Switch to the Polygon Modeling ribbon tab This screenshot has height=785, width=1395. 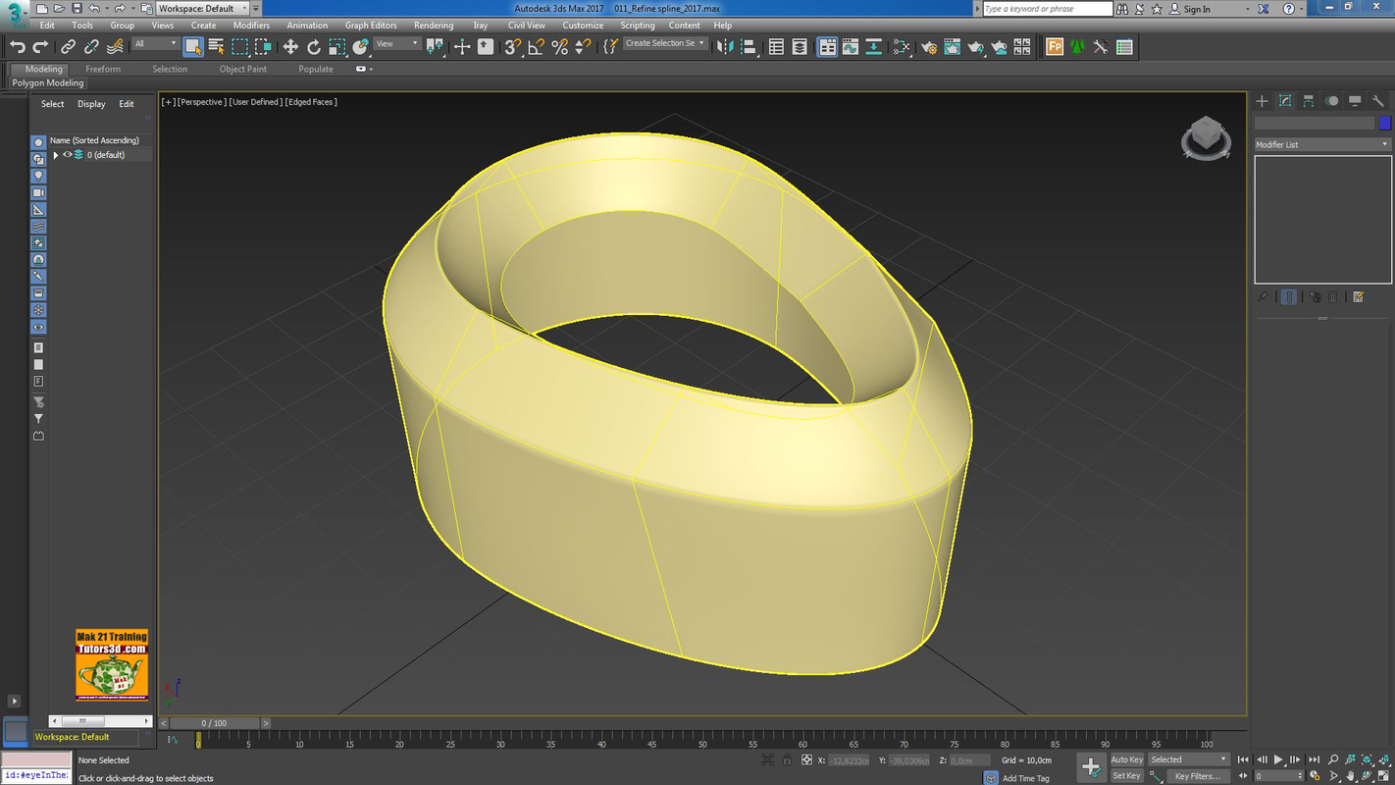click(47, 82)
